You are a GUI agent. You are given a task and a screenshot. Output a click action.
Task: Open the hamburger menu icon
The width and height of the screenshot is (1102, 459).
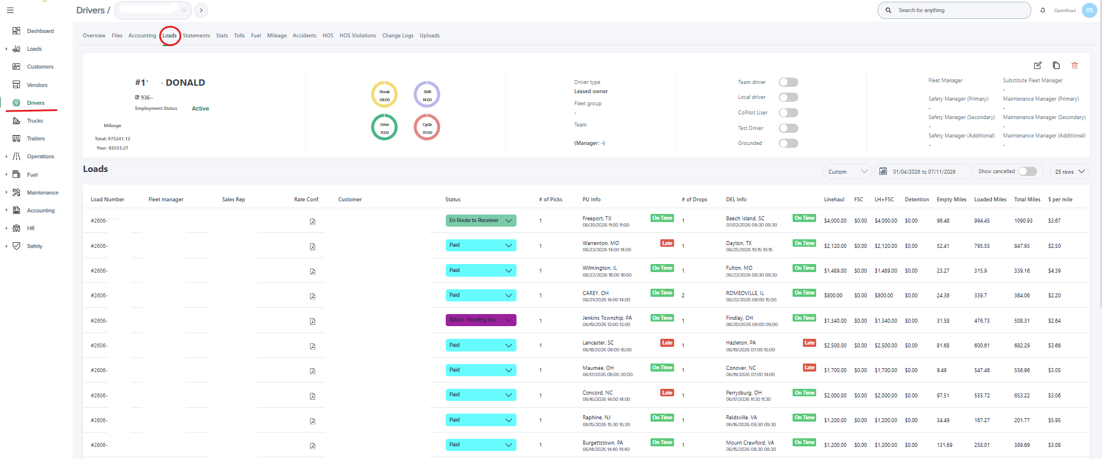coord(10,10)
